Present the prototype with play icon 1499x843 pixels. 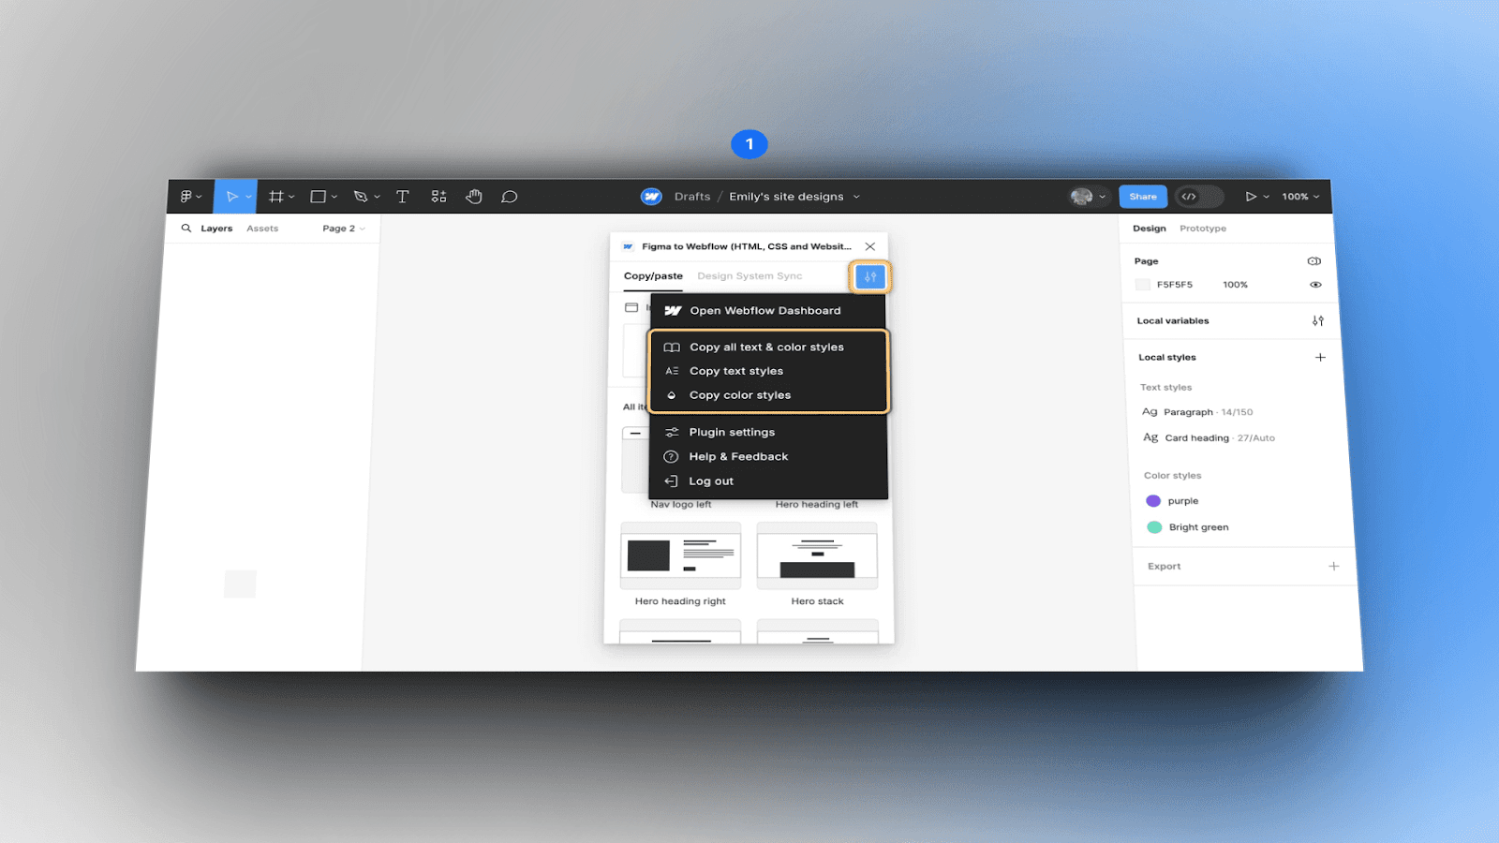coord(1251,197)
